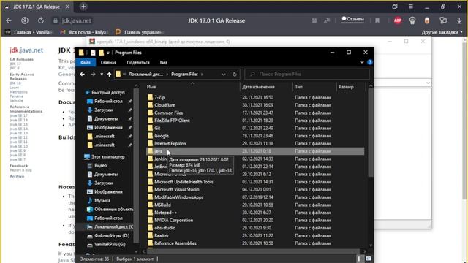Select the Google folder
Screen dimensions: 468x263
click(x=162, y=136)
